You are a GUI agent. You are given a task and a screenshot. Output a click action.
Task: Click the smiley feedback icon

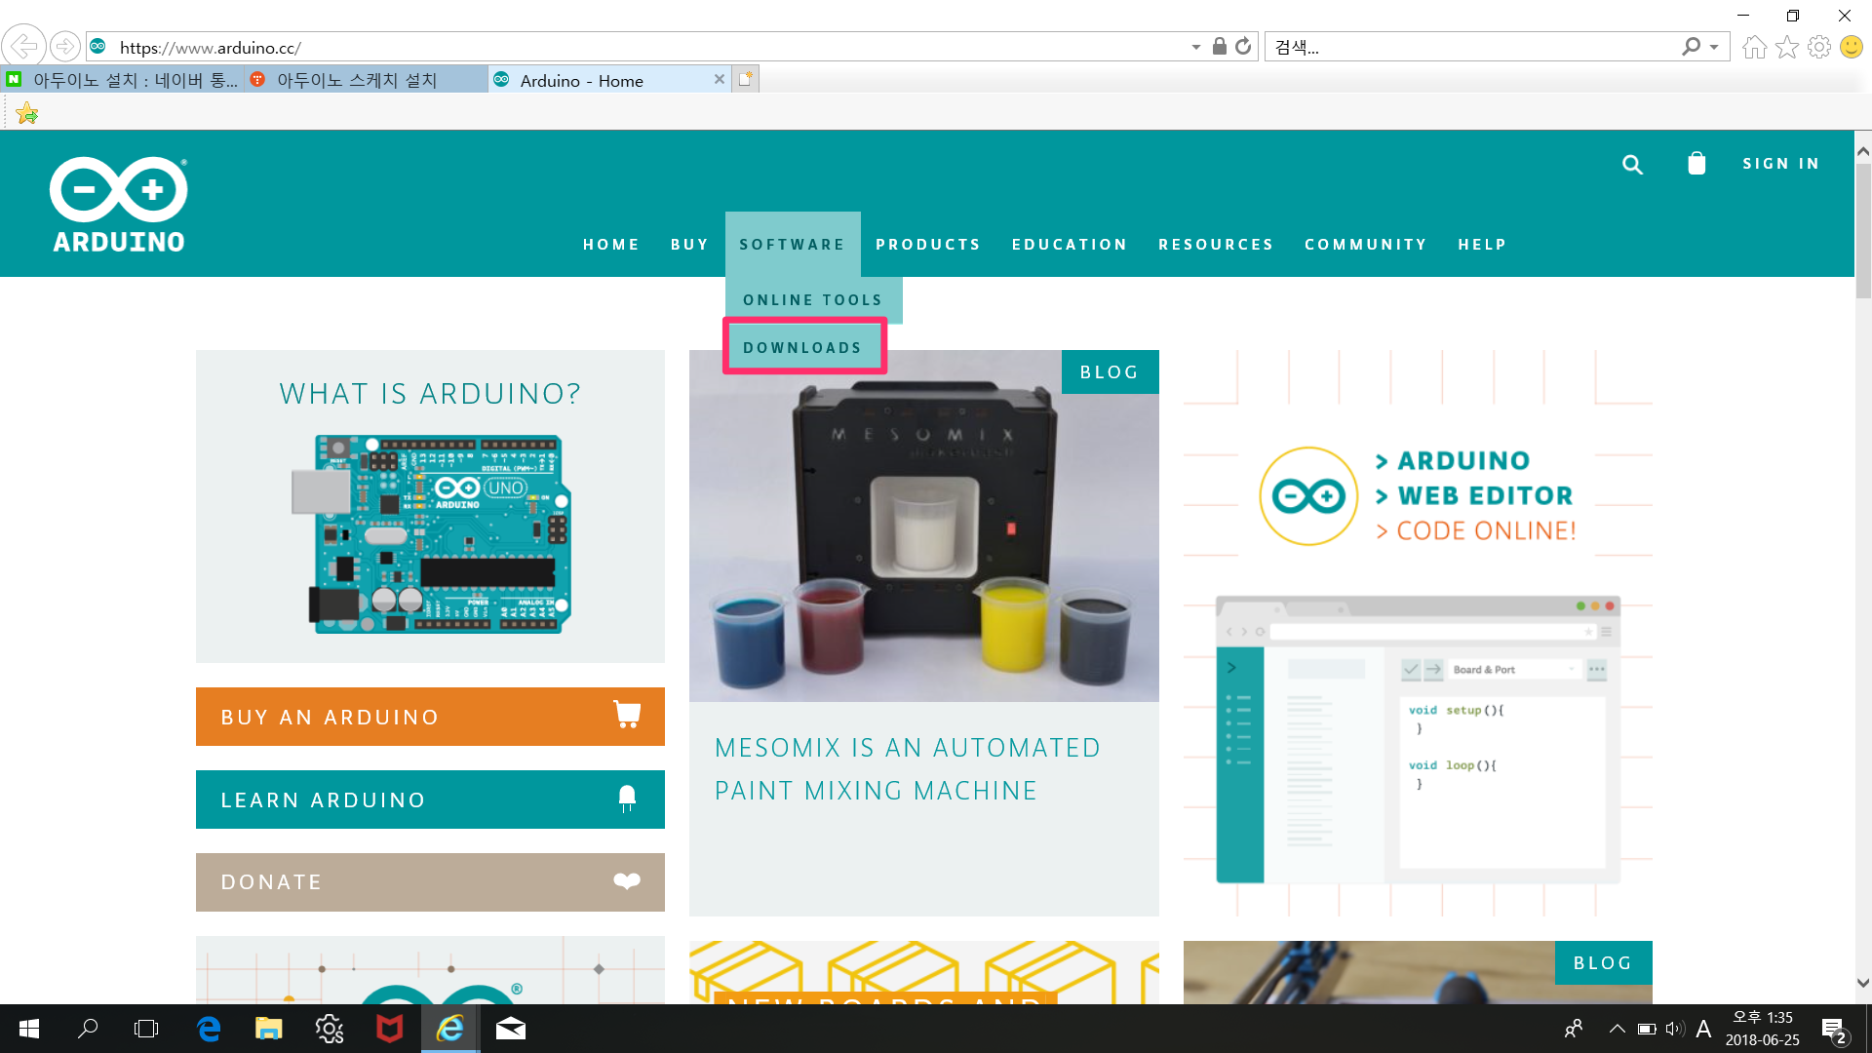(1851, 46)
